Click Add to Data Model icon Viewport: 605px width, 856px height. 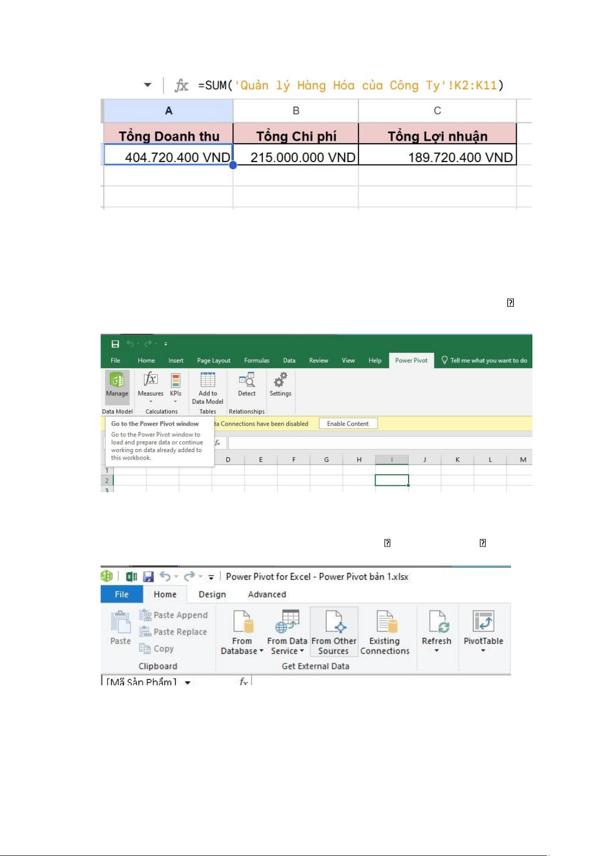pos(208,381)
